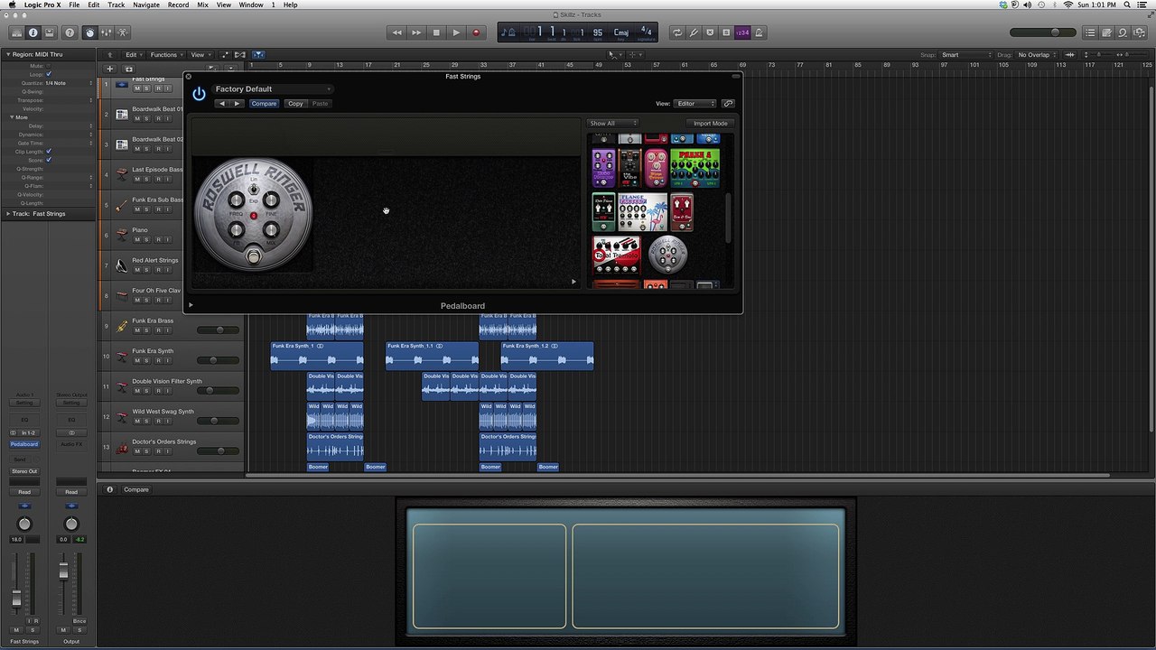This screenshot has width=1156, height=650.
Task: Record-enable the Red Alert Strings track
Action: click(x=157, y=269)
